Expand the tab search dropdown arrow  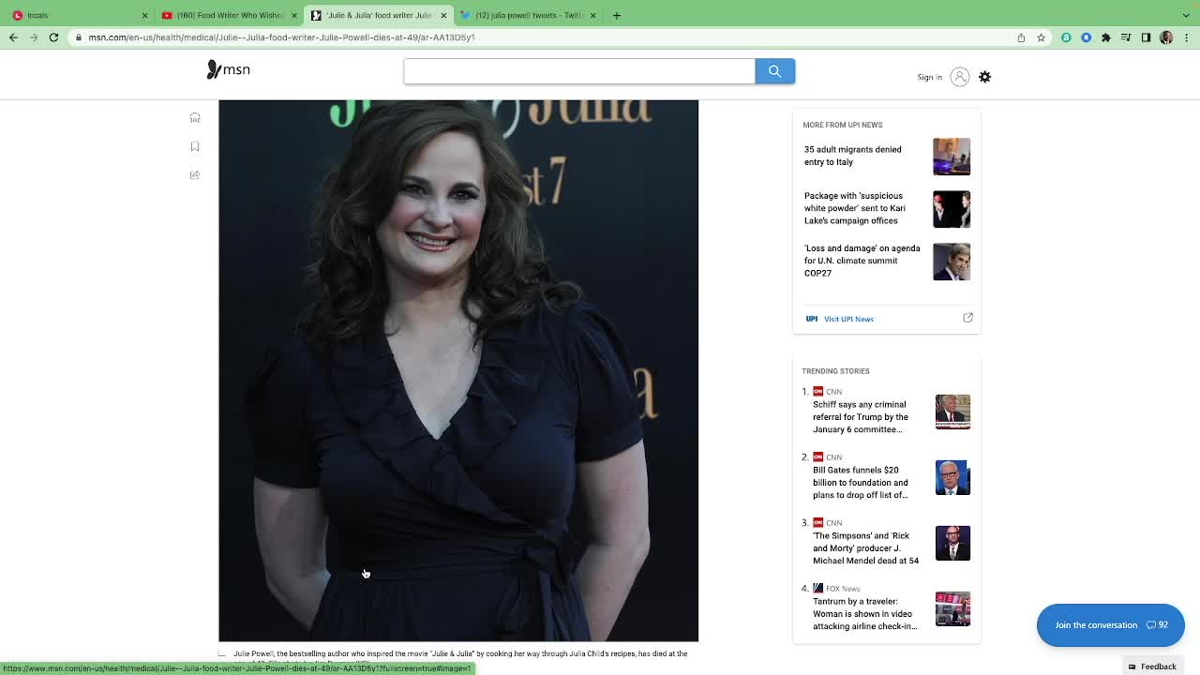coord(1187,15)
